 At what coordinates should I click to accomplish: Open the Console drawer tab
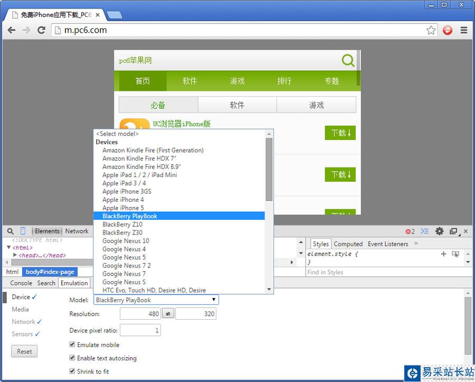coord(21,283)
